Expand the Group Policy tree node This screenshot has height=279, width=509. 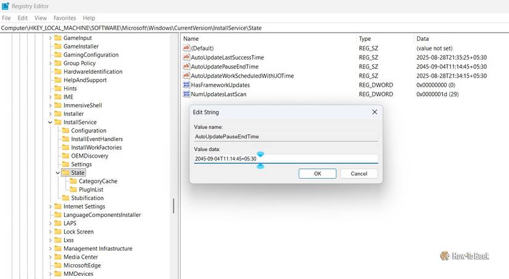click(x=50, y=63)
